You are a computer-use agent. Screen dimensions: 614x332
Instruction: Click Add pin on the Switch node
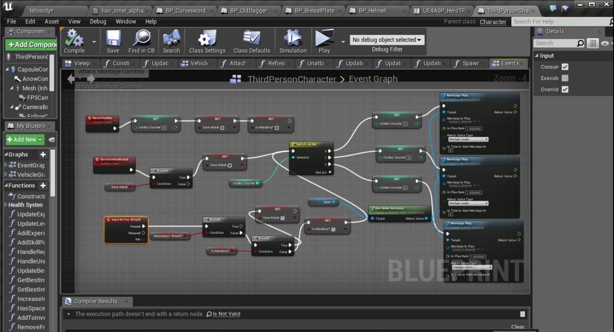tap(323, 172)
